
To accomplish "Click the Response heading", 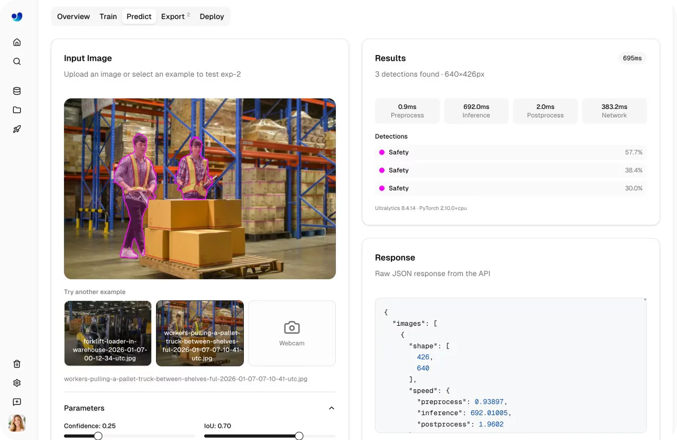I will coord(395,258).
